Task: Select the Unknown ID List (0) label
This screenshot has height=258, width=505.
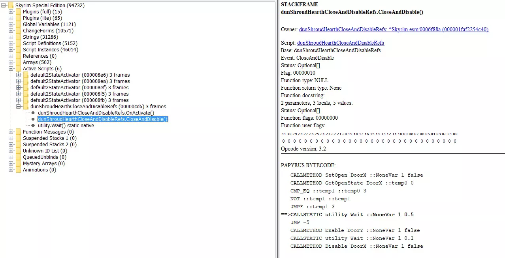Action: point(45,151)
